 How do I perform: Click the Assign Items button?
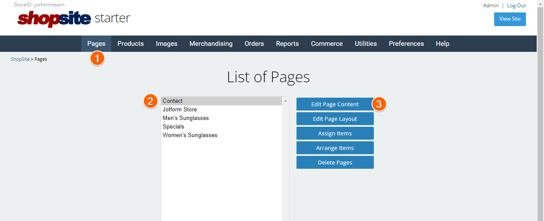(x=335, y=133)
